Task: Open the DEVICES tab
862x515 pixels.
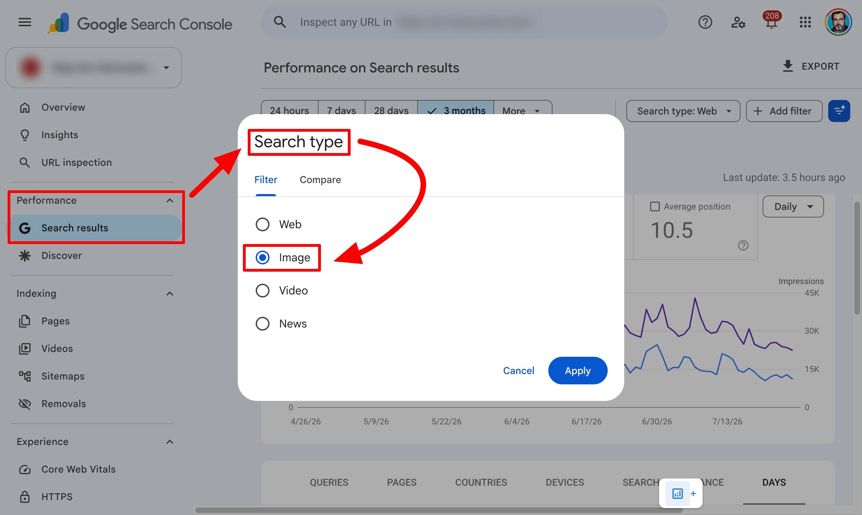Action: [565, 482]
